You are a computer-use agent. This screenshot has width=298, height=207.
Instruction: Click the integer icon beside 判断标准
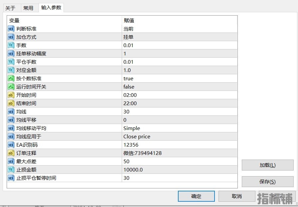pos(11,29)
